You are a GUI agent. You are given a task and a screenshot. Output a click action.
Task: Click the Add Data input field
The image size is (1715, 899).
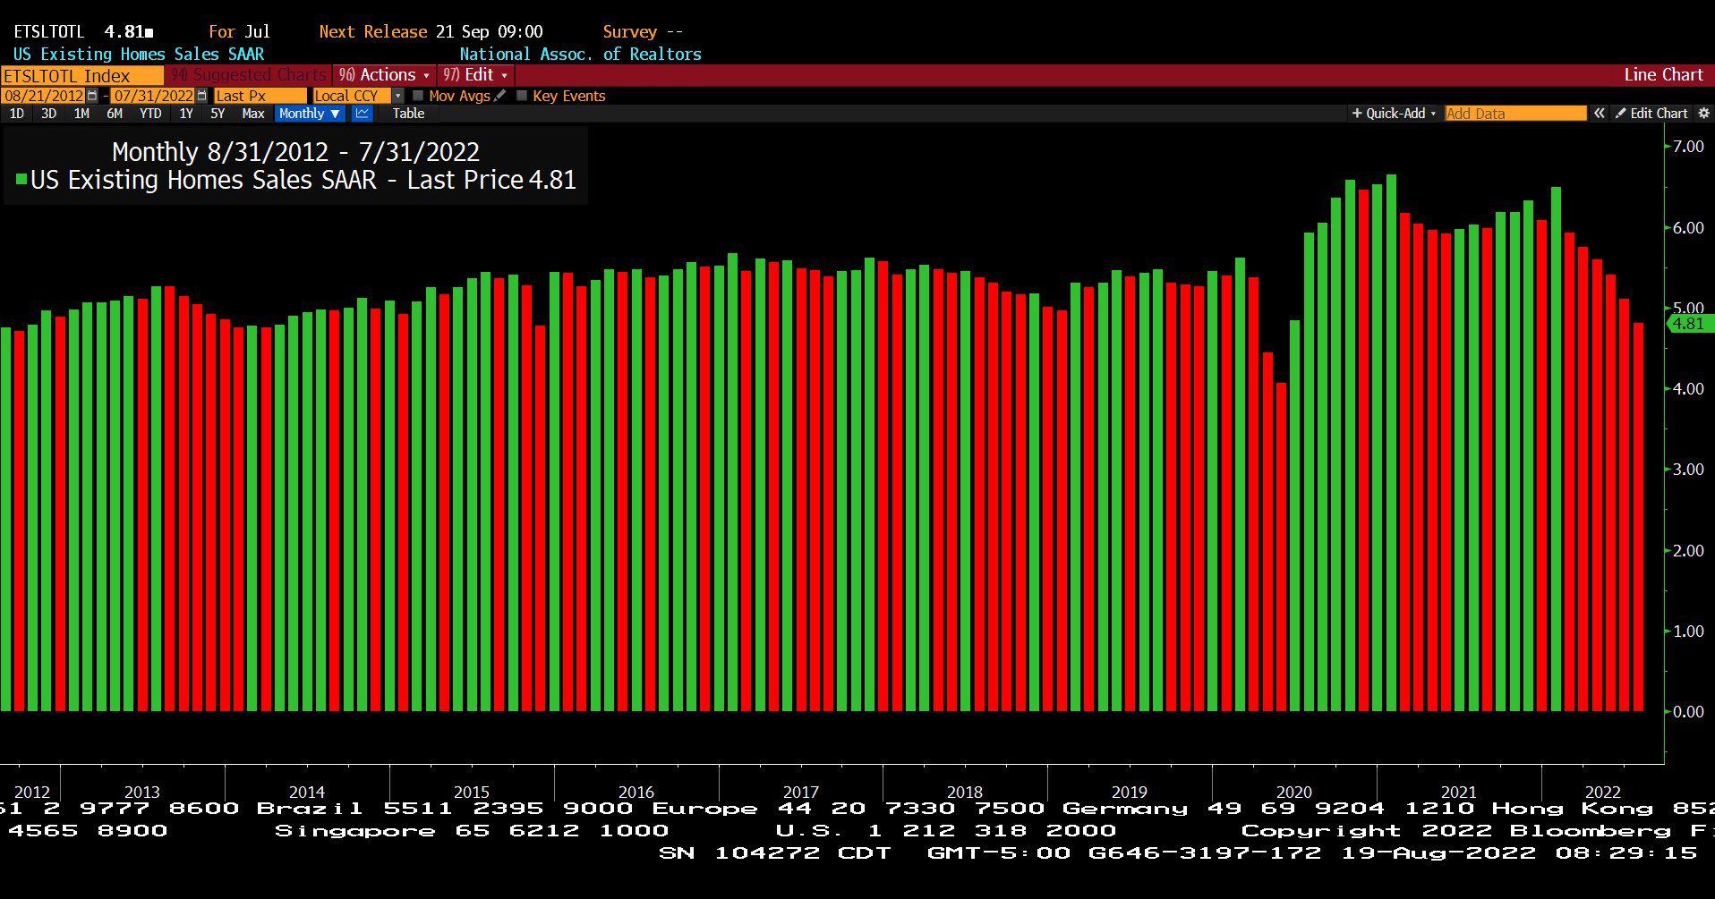coord(1515,114)
